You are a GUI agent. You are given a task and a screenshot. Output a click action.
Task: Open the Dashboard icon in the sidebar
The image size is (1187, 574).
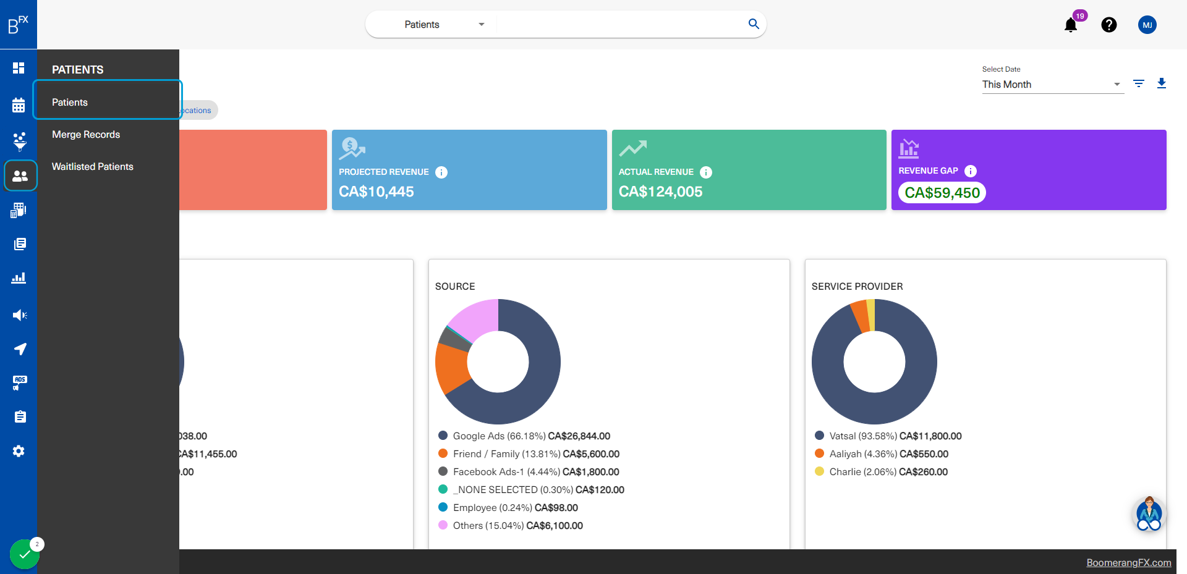pyautogui.click(x=19, y=68)
